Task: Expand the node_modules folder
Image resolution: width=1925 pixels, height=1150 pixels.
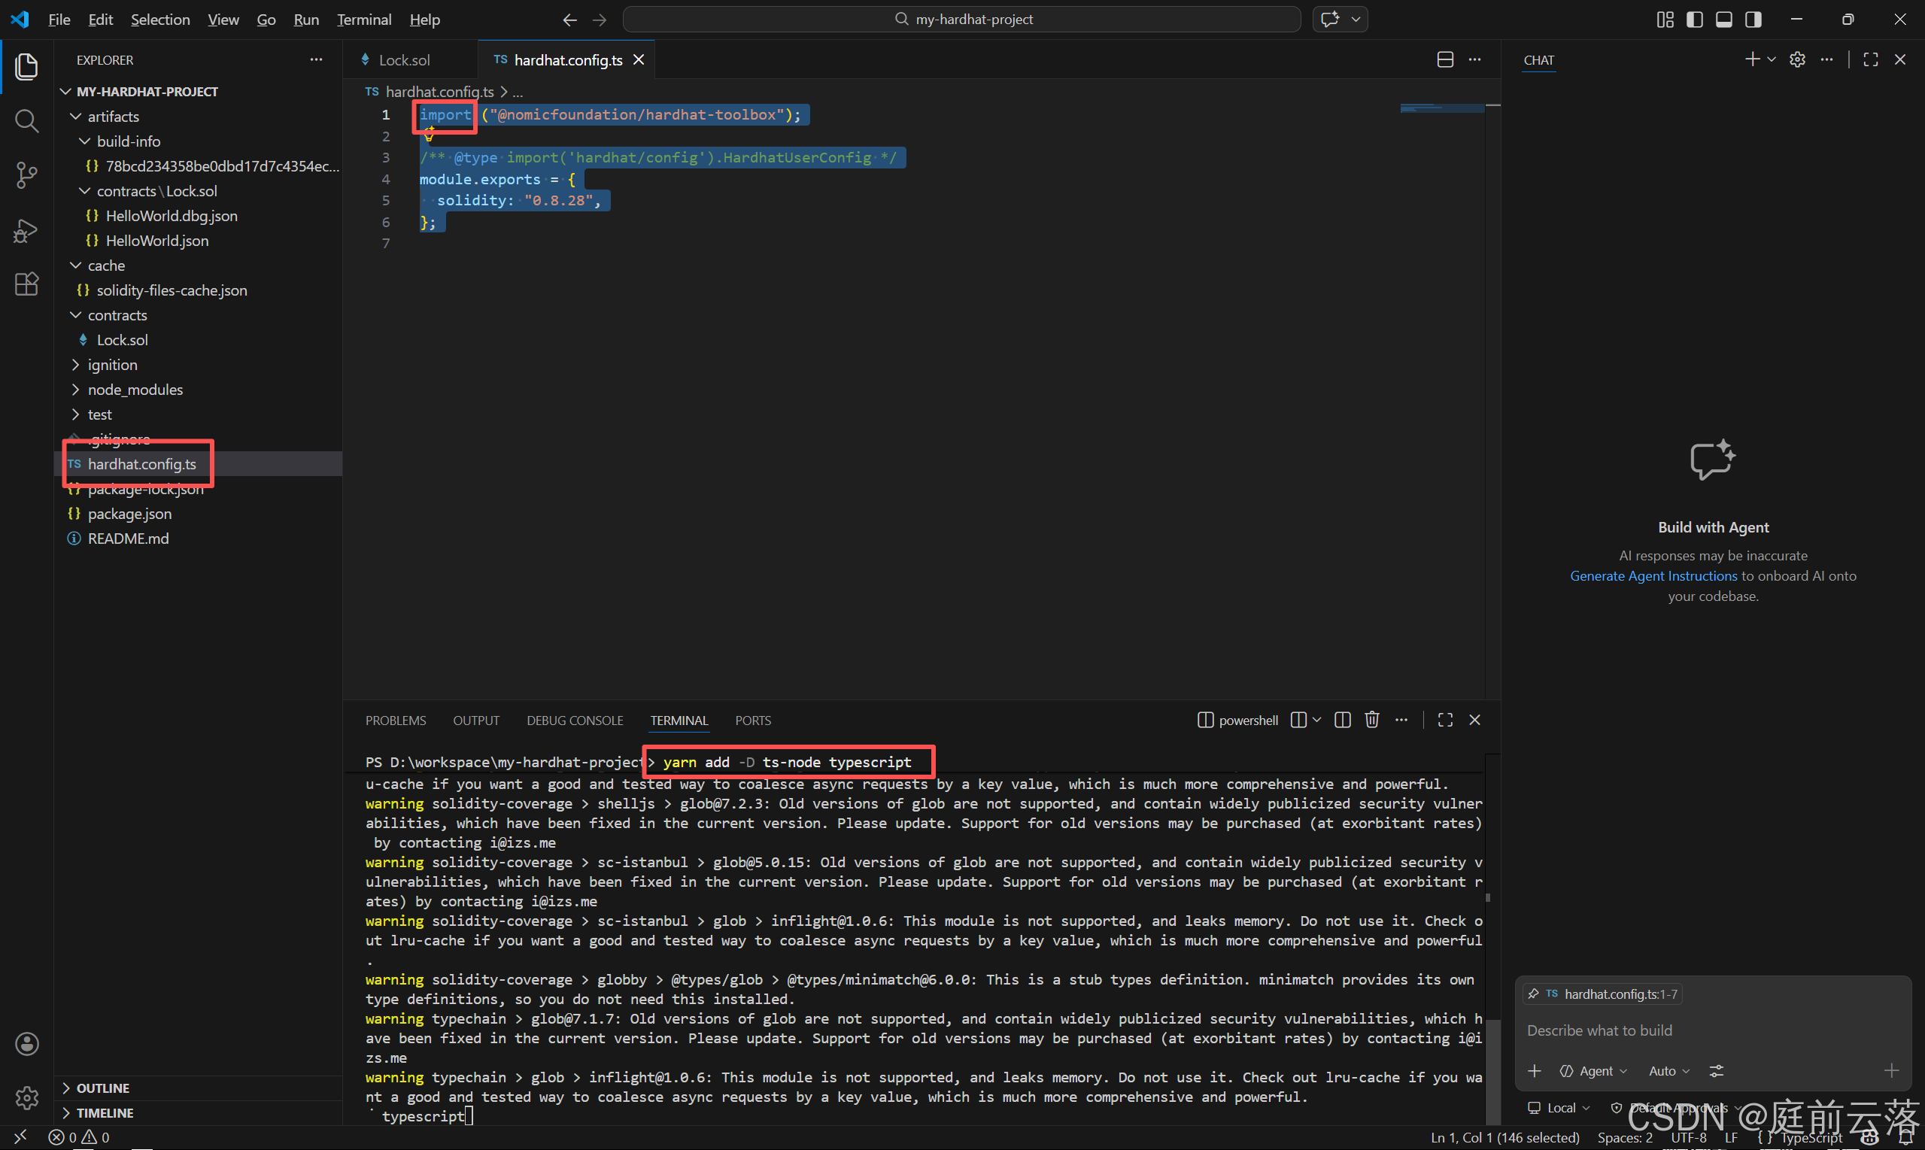Action: [135, 389]
